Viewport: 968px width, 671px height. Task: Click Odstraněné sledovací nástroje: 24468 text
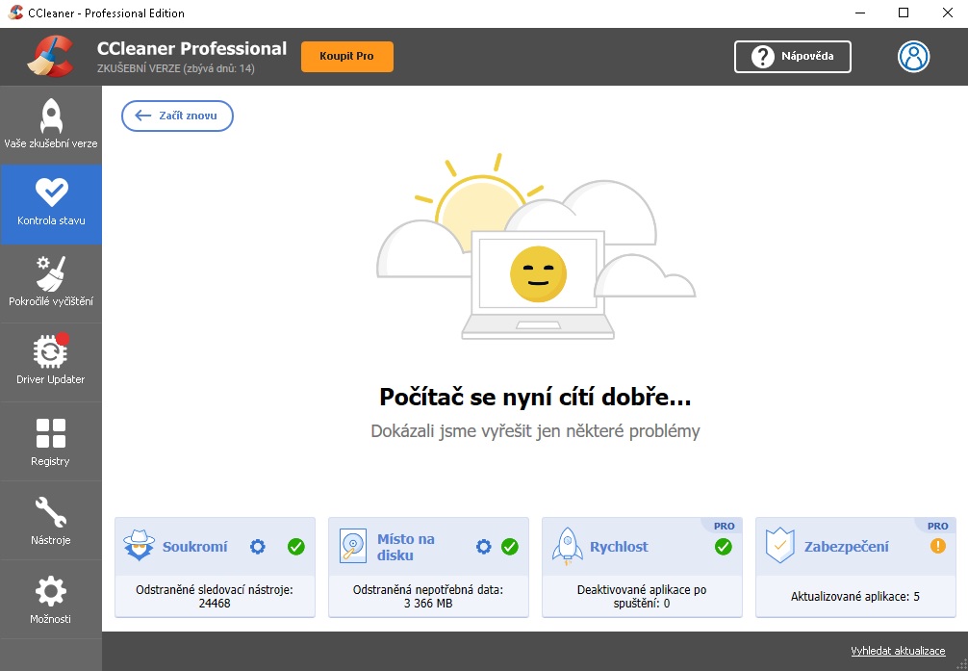tap(215, 596)
